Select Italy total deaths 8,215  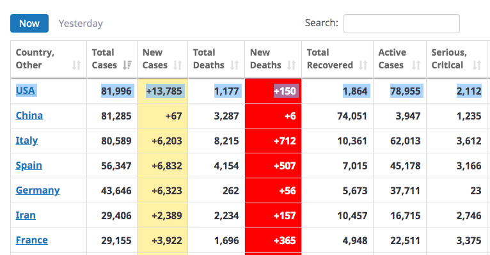point(226,141)
